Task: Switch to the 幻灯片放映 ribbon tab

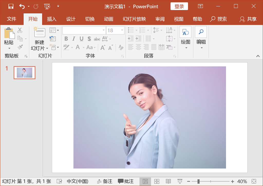Action: [134, 19]
